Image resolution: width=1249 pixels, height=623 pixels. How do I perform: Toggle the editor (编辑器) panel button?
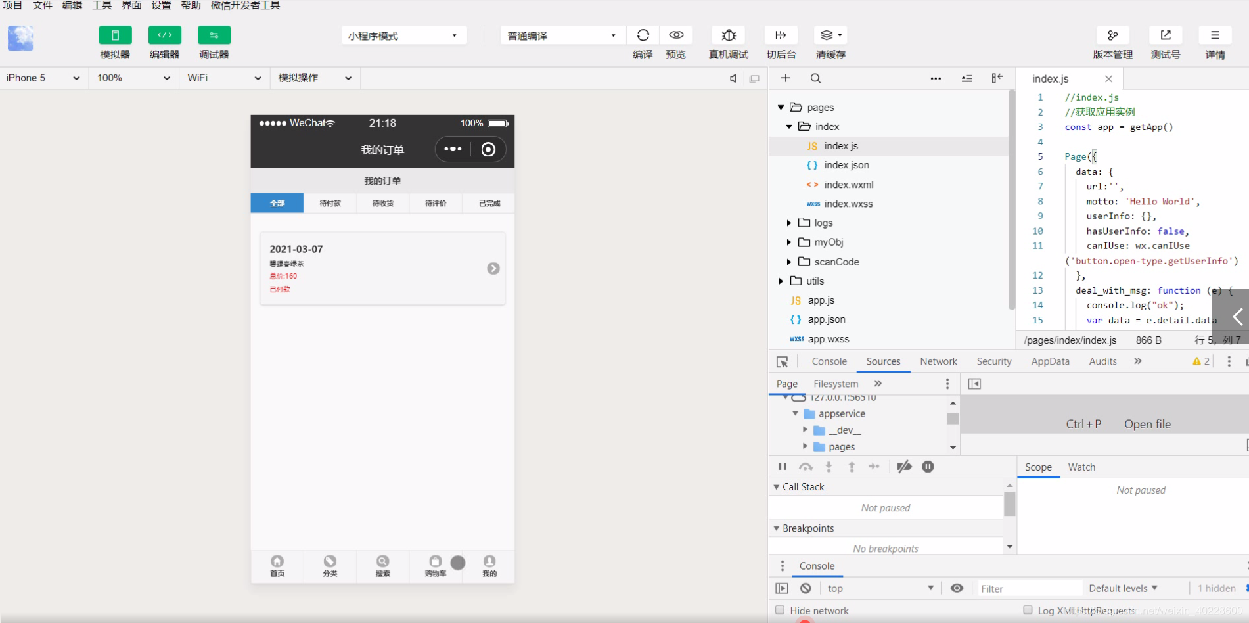coord(165,35)
